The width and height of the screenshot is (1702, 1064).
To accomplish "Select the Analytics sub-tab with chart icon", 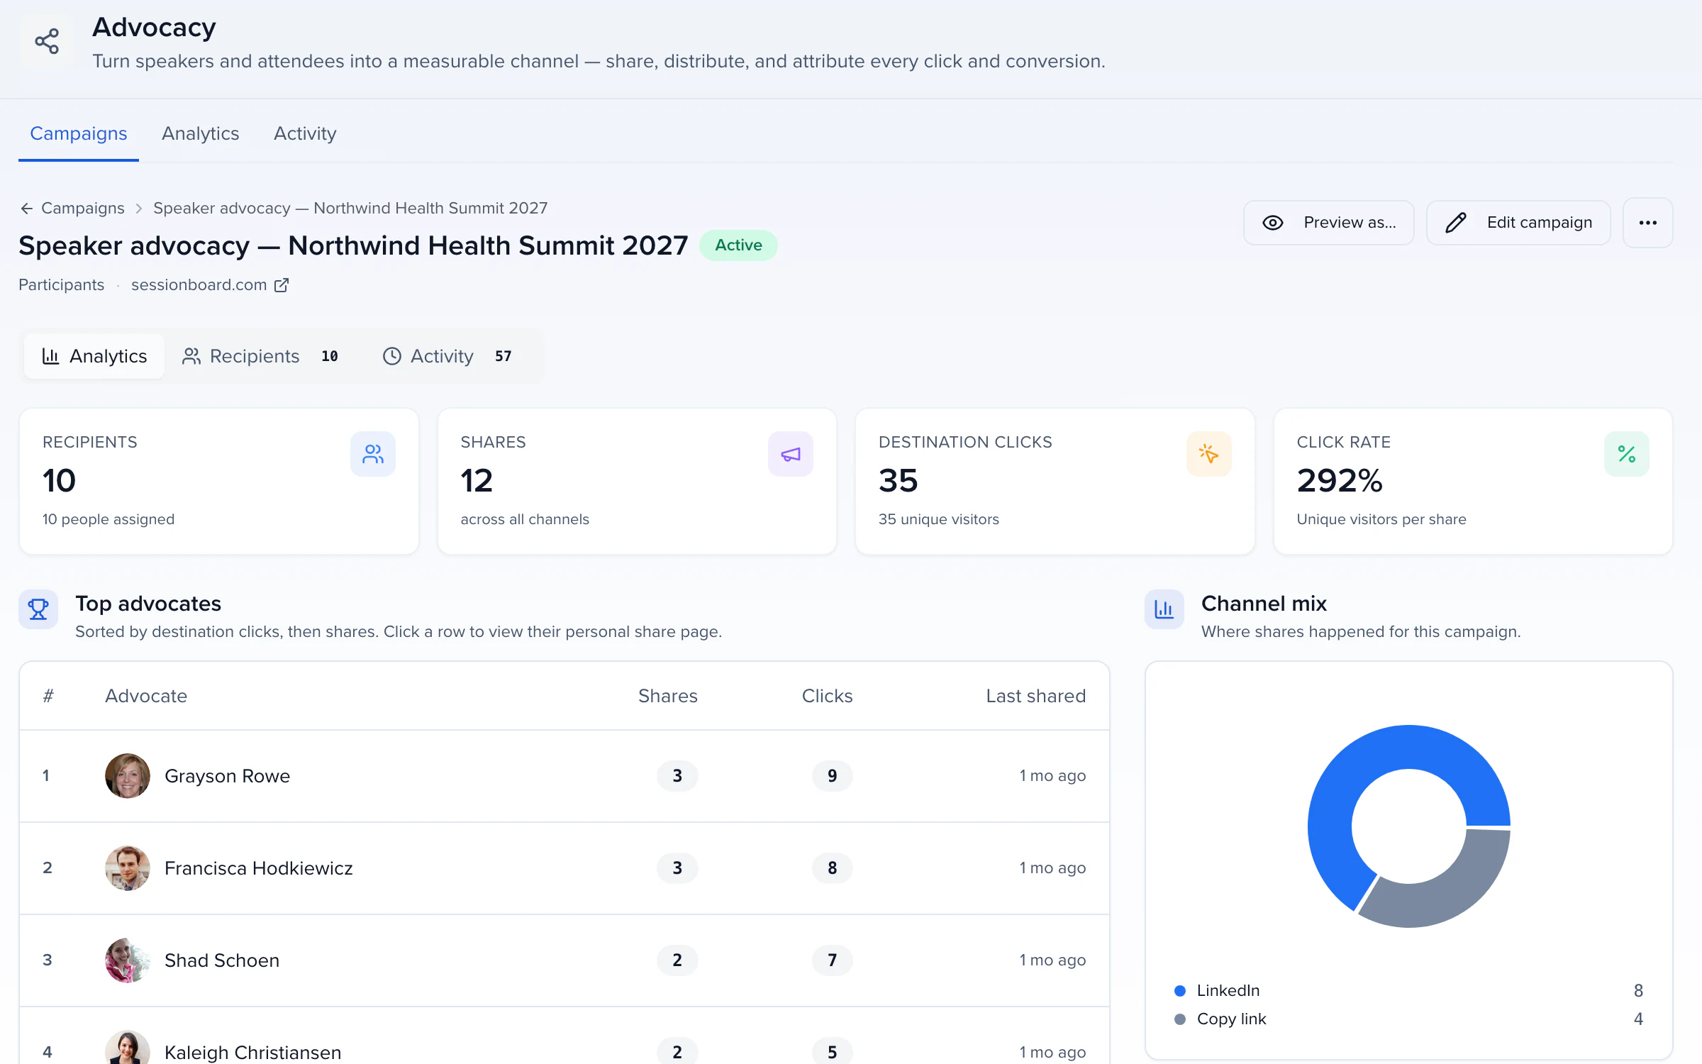I will click(x=94, y=356).
